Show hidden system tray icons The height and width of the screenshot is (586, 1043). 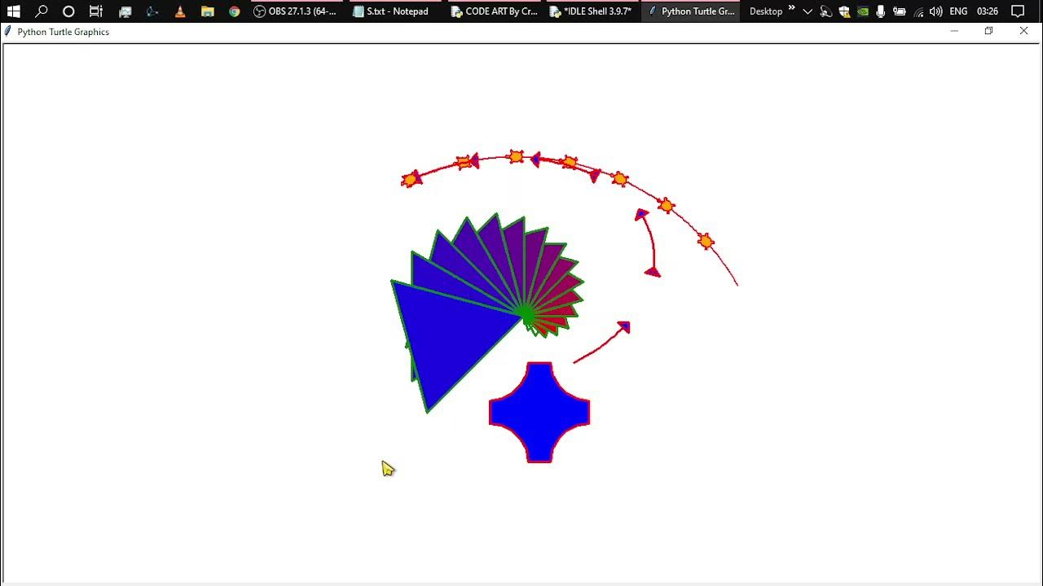point(808,11)
